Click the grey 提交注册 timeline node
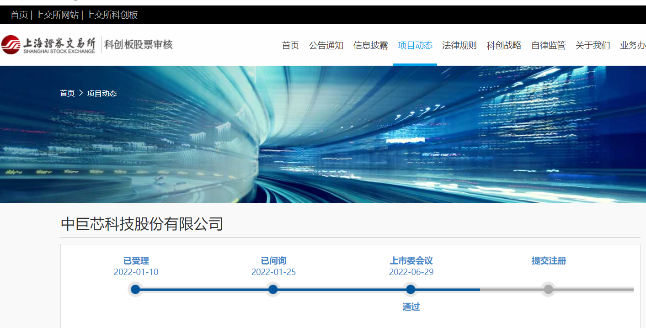 548,289
